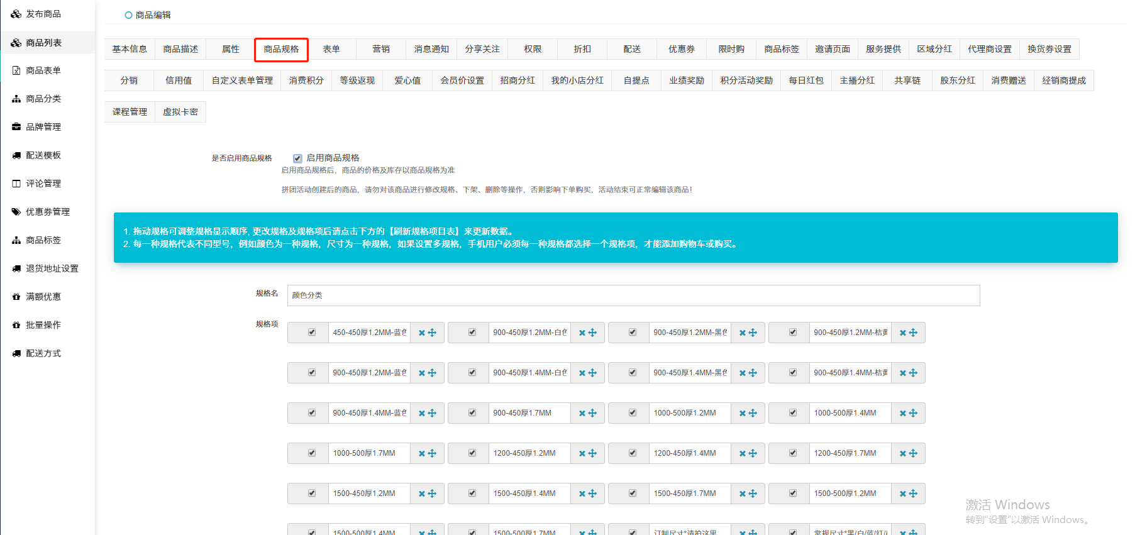The image size is (1135, 535).
Task: Click the tag icon beside 优惠券管理
Action: click(16, 212)
